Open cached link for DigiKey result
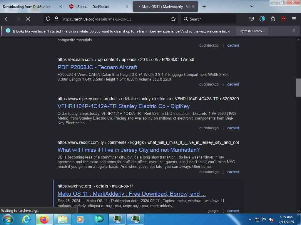Image resolution: width=301 pixels, height=225 pixels. [233, 128]
